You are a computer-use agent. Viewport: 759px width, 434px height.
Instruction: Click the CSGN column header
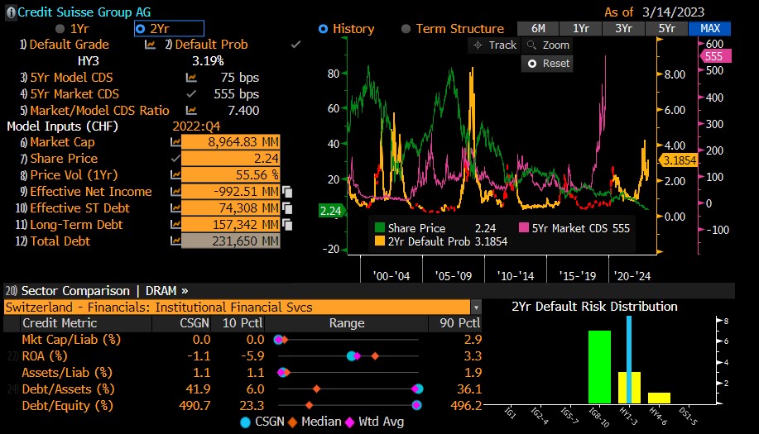tap(195, 323)
